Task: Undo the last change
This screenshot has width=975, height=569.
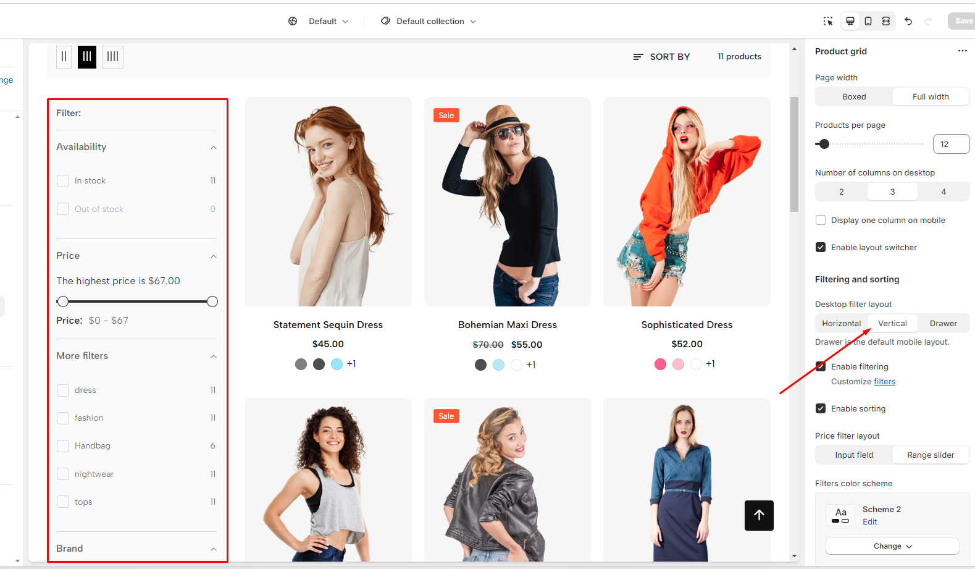Action: click(x=908, y=21)
